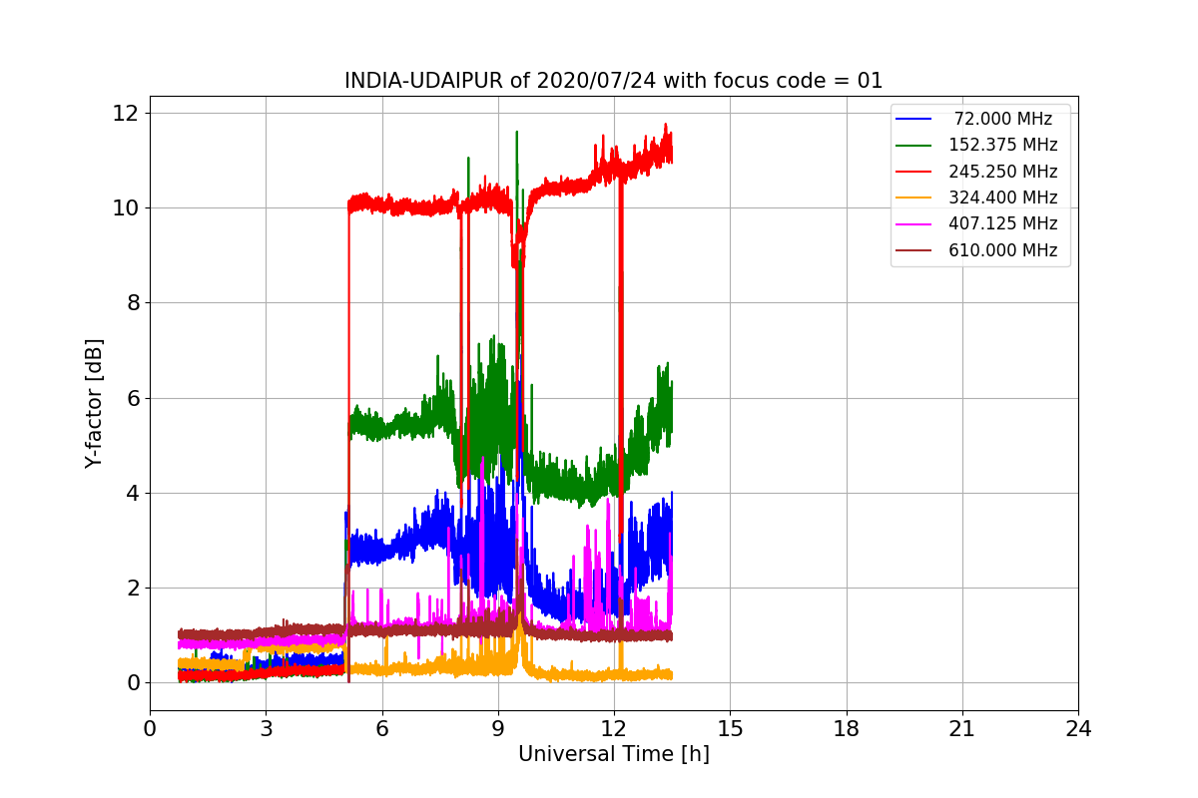
Task: Click x-axis tick label 15
Action: [x=730, y=729]
